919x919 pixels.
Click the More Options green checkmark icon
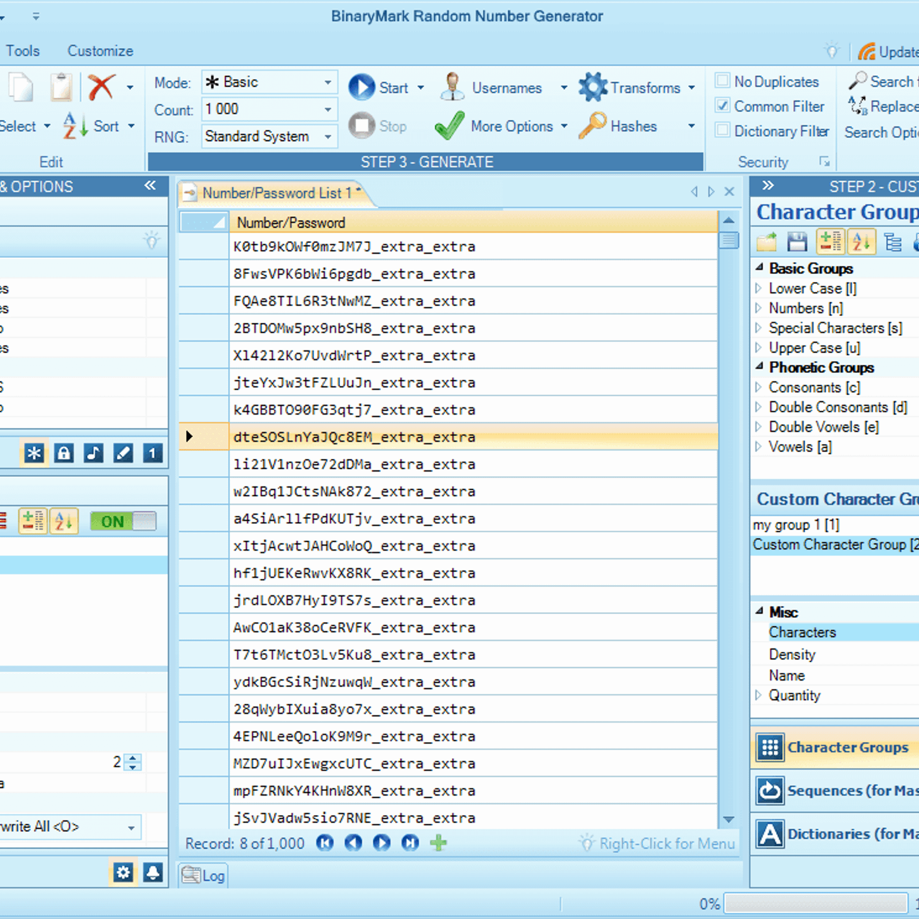449,126
